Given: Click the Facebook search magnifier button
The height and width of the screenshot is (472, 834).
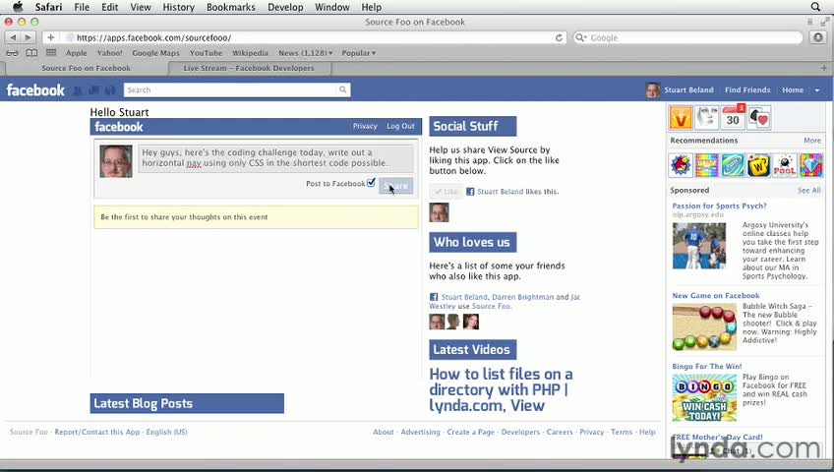Looking at the screenshot, I should coord(343,89).
